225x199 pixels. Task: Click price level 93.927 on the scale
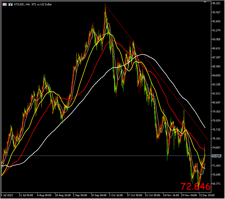(x=216, y=12)
